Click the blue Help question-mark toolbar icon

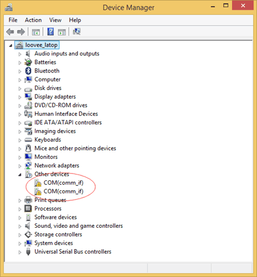tap(50, 32)
